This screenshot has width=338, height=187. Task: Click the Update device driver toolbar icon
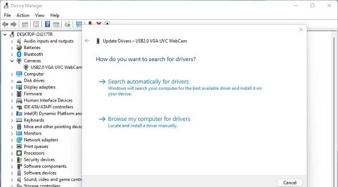click(68, 24)
